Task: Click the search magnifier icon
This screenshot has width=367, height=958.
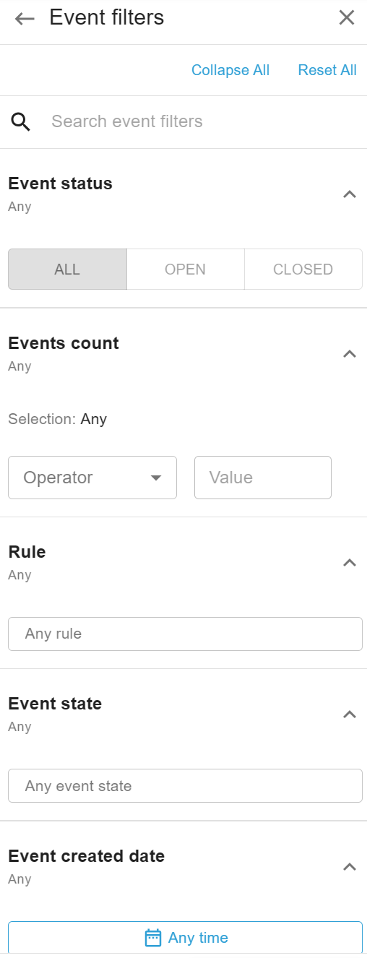Action: click(x=21, y=122)
